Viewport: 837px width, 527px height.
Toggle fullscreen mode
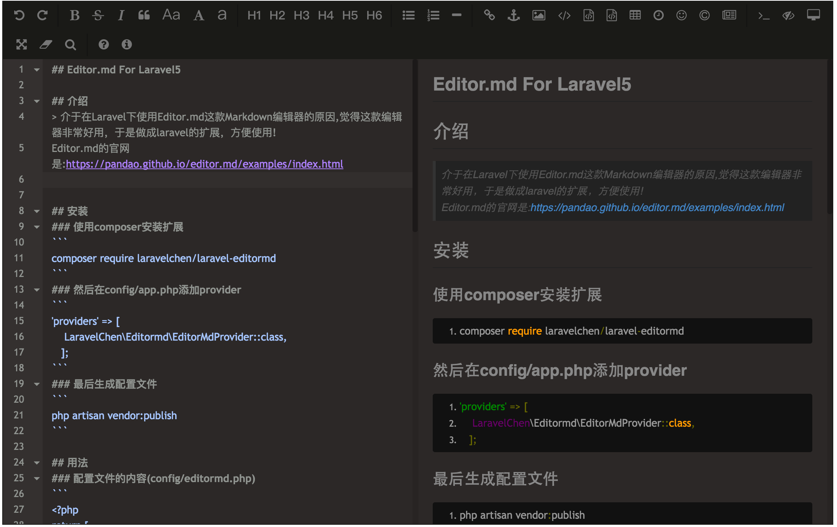[22, 45]
